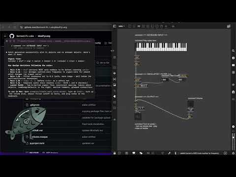
Task: Click the brush icon in the Max bottom toolbar
Action: [170, 153]
